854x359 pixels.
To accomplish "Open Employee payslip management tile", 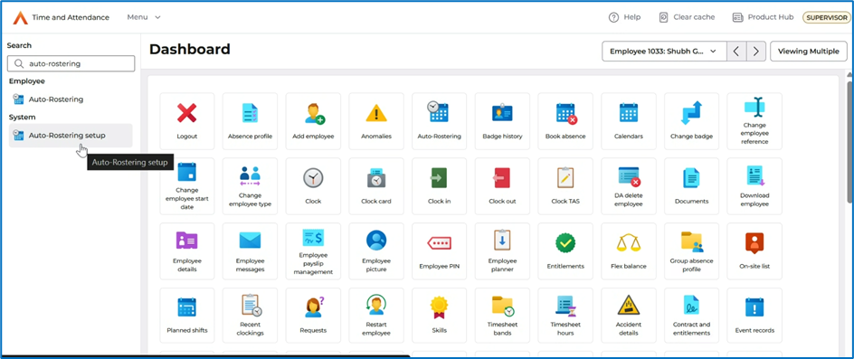I will coord(313,251).
